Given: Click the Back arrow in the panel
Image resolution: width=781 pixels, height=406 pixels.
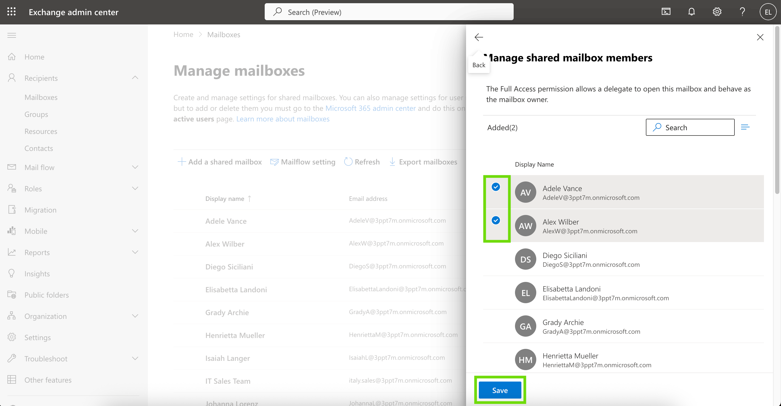Looking at the screenshot, I should coord(479,37).
